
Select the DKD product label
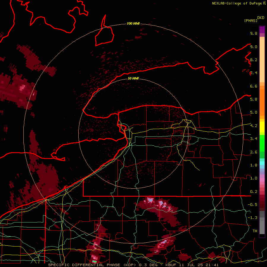[x=261, y=18]
